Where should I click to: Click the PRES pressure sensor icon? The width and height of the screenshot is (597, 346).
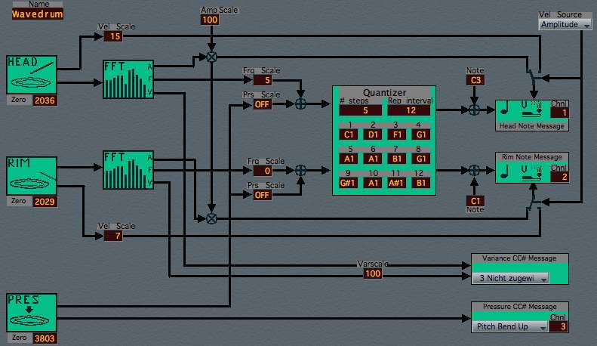(32, 312)
